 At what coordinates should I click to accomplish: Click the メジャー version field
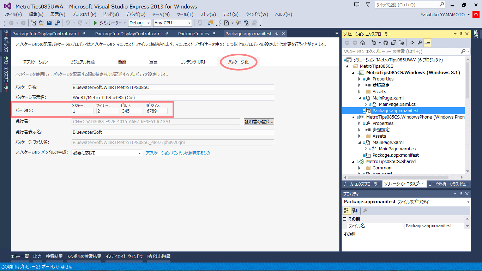pyautogui.click(x=83, y=111)
